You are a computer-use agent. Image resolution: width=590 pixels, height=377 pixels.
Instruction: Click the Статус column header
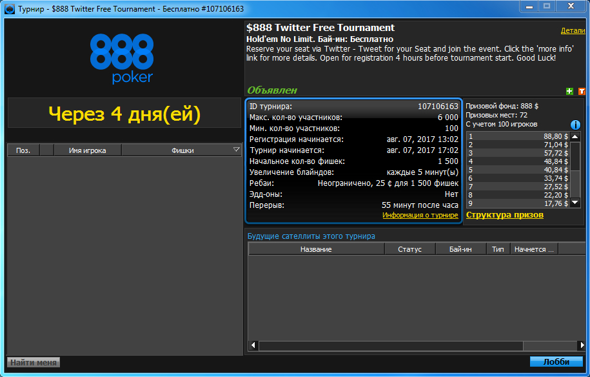pyautogui.click(x=409, y=249)
